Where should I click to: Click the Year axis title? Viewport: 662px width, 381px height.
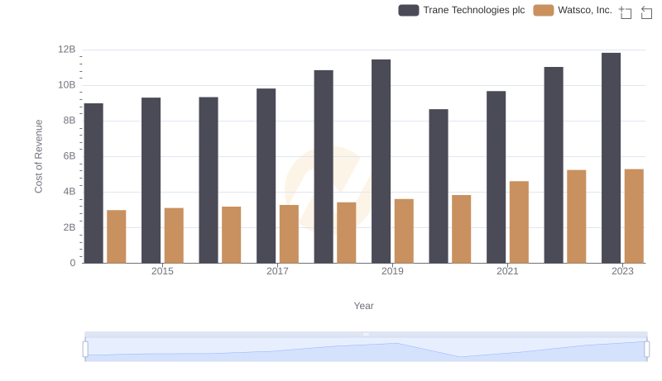pos(363,306)
